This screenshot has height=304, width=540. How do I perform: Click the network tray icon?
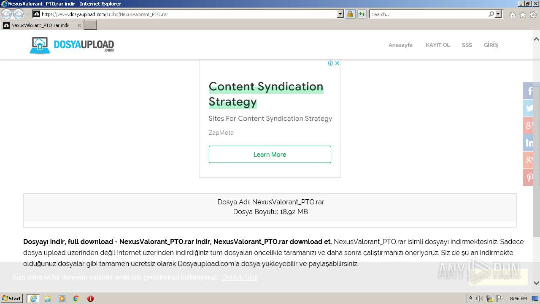click(490, 299)
